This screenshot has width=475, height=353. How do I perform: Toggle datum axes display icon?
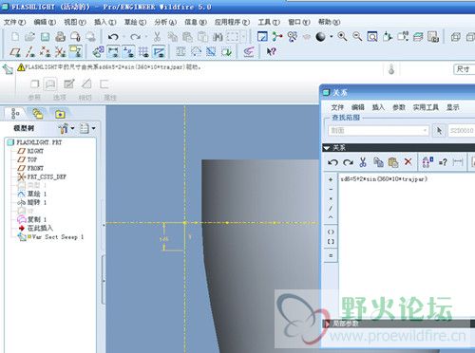[x=30, y=51]
